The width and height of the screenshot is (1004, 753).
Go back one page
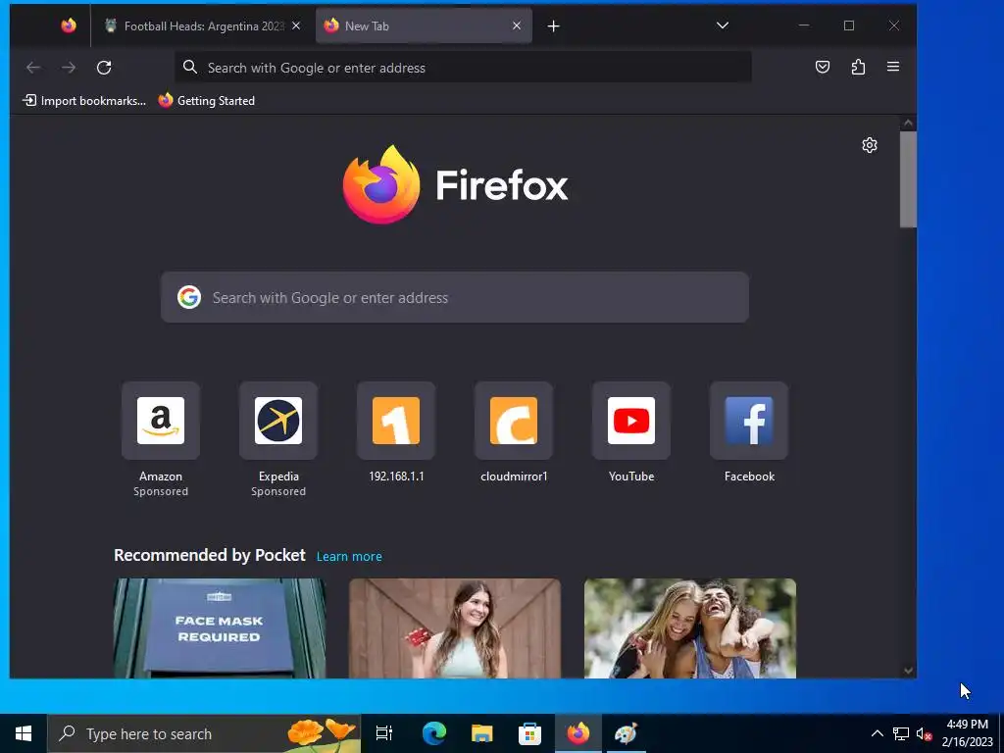coord(33,68)
